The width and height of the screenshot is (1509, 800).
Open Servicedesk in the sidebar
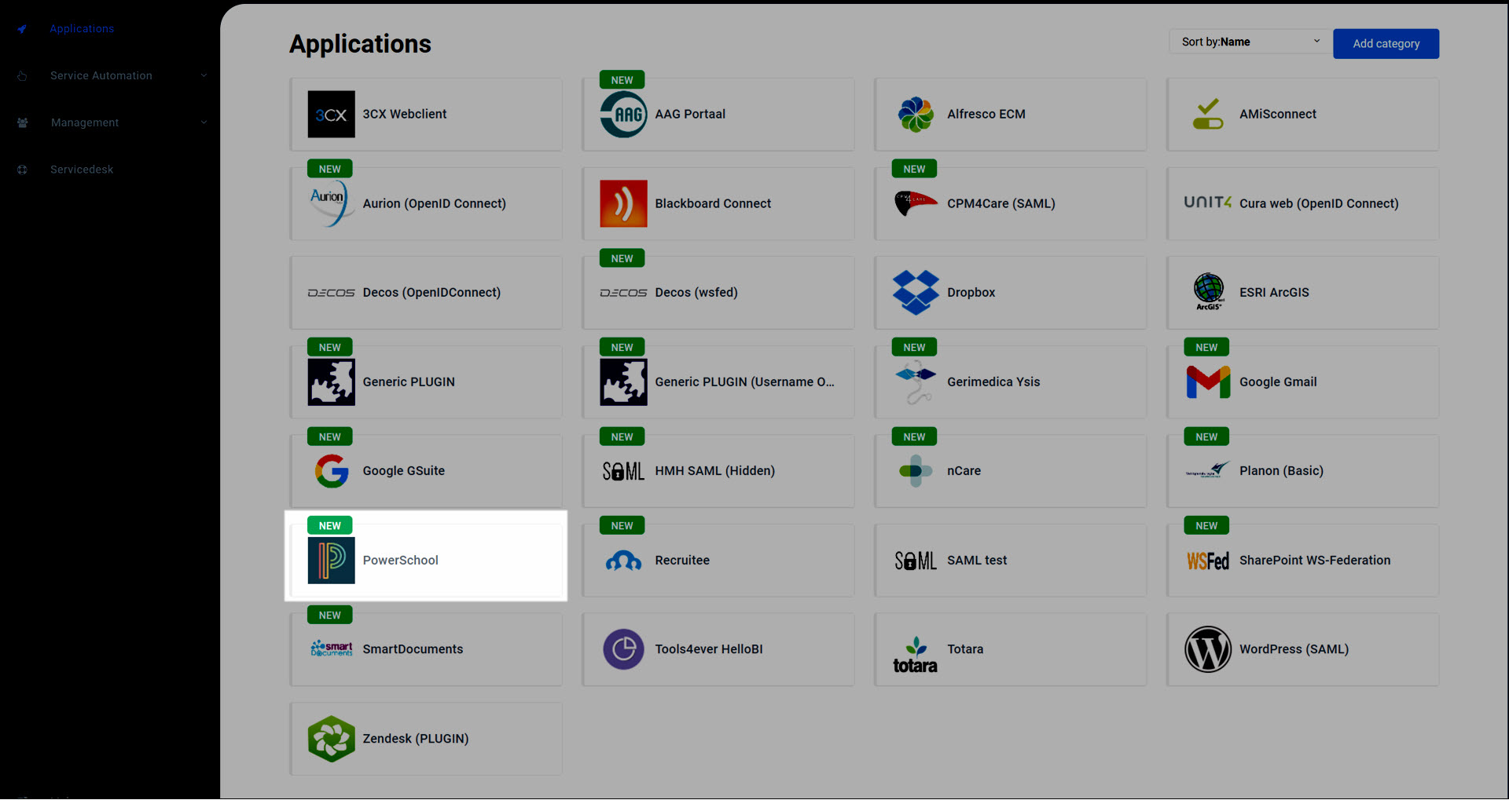[x=82, y=170]
